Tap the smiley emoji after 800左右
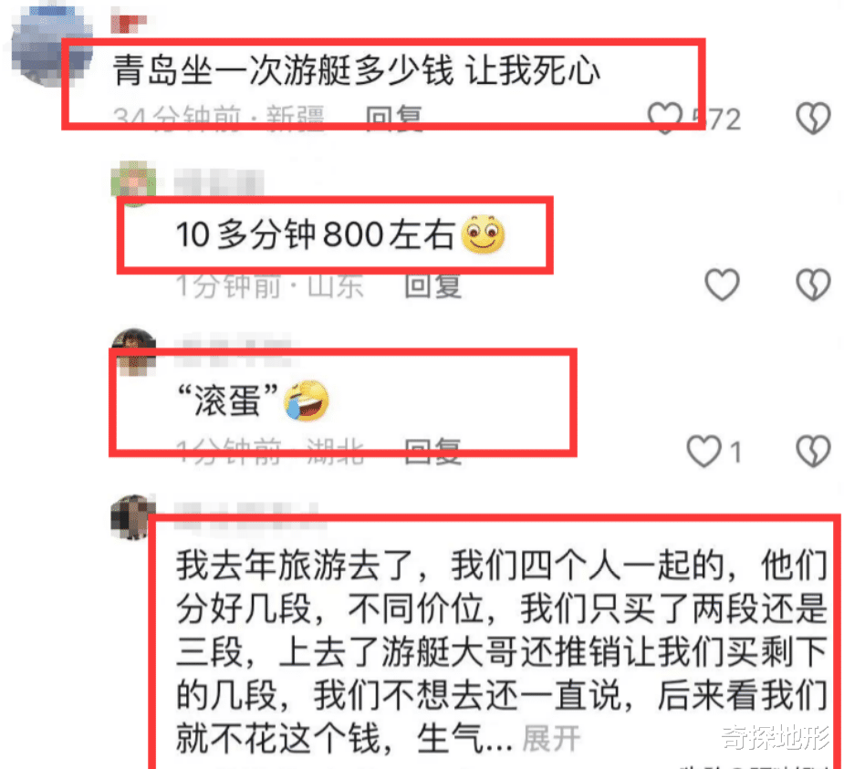The height and width of the screenshot is (769, 844). [483, 234]
